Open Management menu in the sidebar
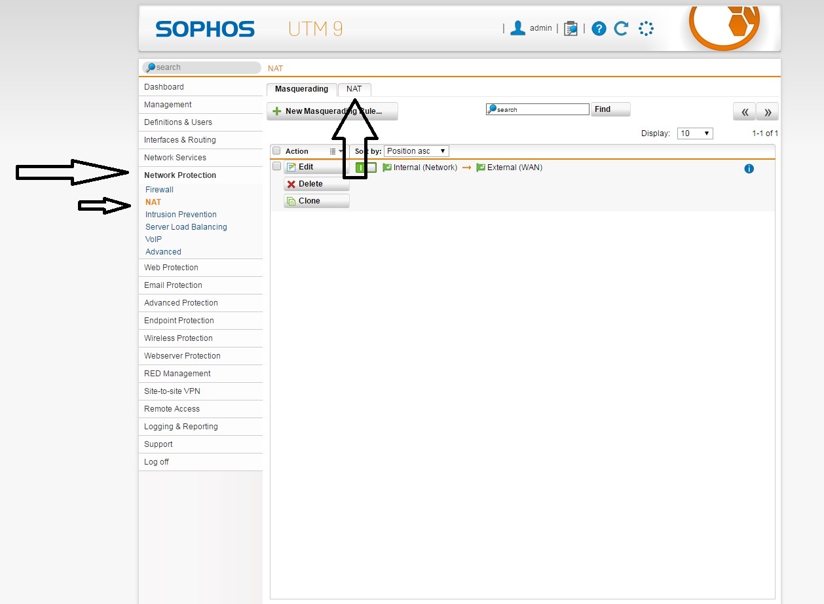 click(200, 105)
